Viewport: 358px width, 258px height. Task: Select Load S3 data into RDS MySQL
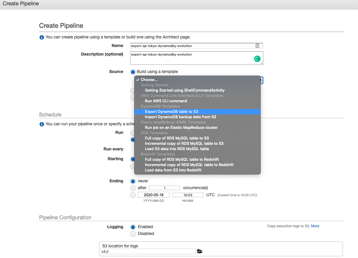coord(197,149)
